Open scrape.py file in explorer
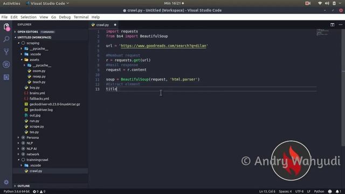The height and width of the screenshot is (194, 345). pyautogui.click(x=37, y=127)
